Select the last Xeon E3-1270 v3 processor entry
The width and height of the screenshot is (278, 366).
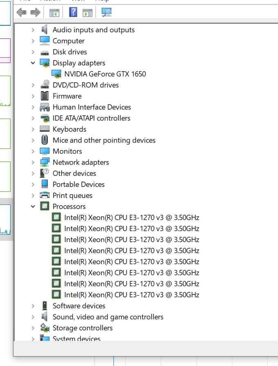click(x=132, y=295)
